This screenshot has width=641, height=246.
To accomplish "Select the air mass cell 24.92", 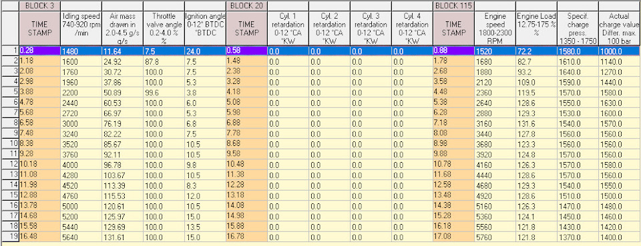I will (122, 61).
